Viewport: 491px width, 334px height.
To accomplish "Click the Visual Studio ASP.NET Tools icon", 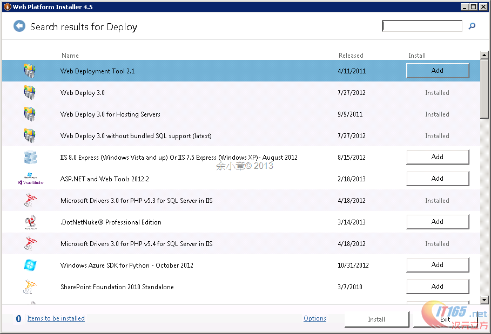I will click(x=30, y=179).
